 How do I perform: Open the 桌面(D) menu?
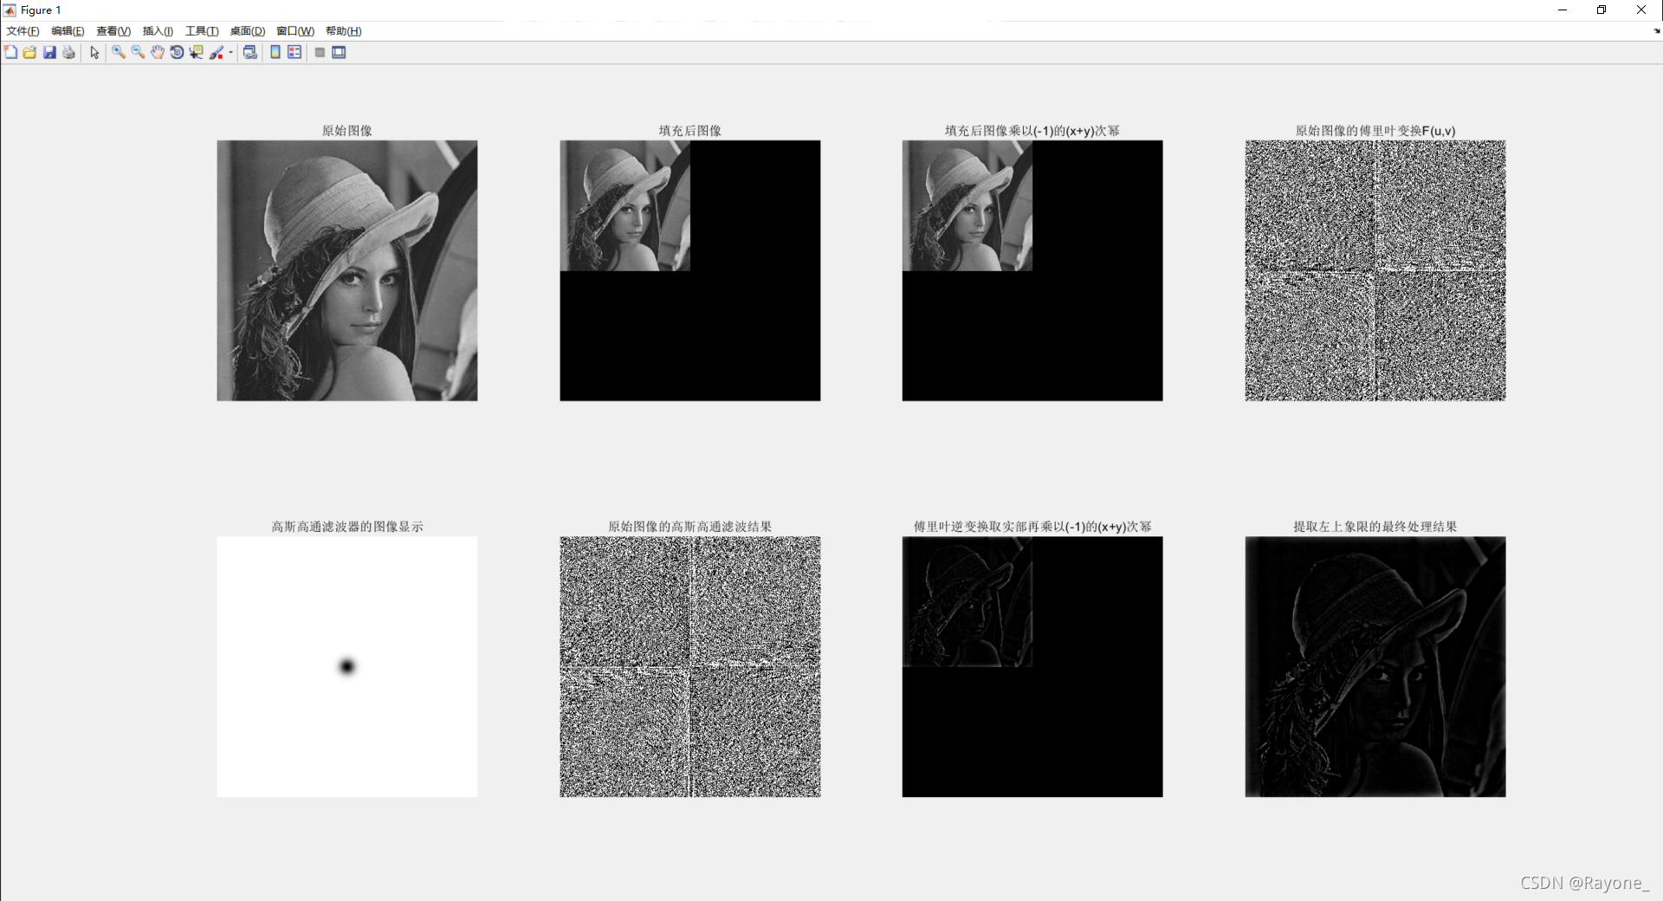coord(248,31)
